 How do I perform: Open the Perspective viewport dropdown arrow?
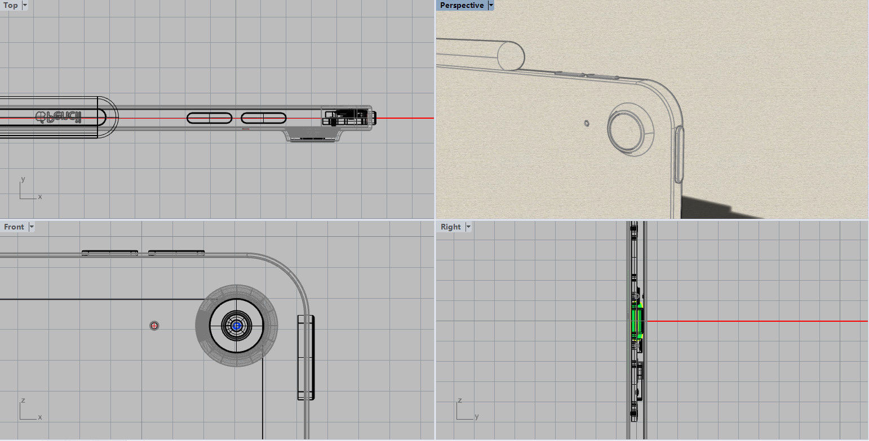(491, 5)
